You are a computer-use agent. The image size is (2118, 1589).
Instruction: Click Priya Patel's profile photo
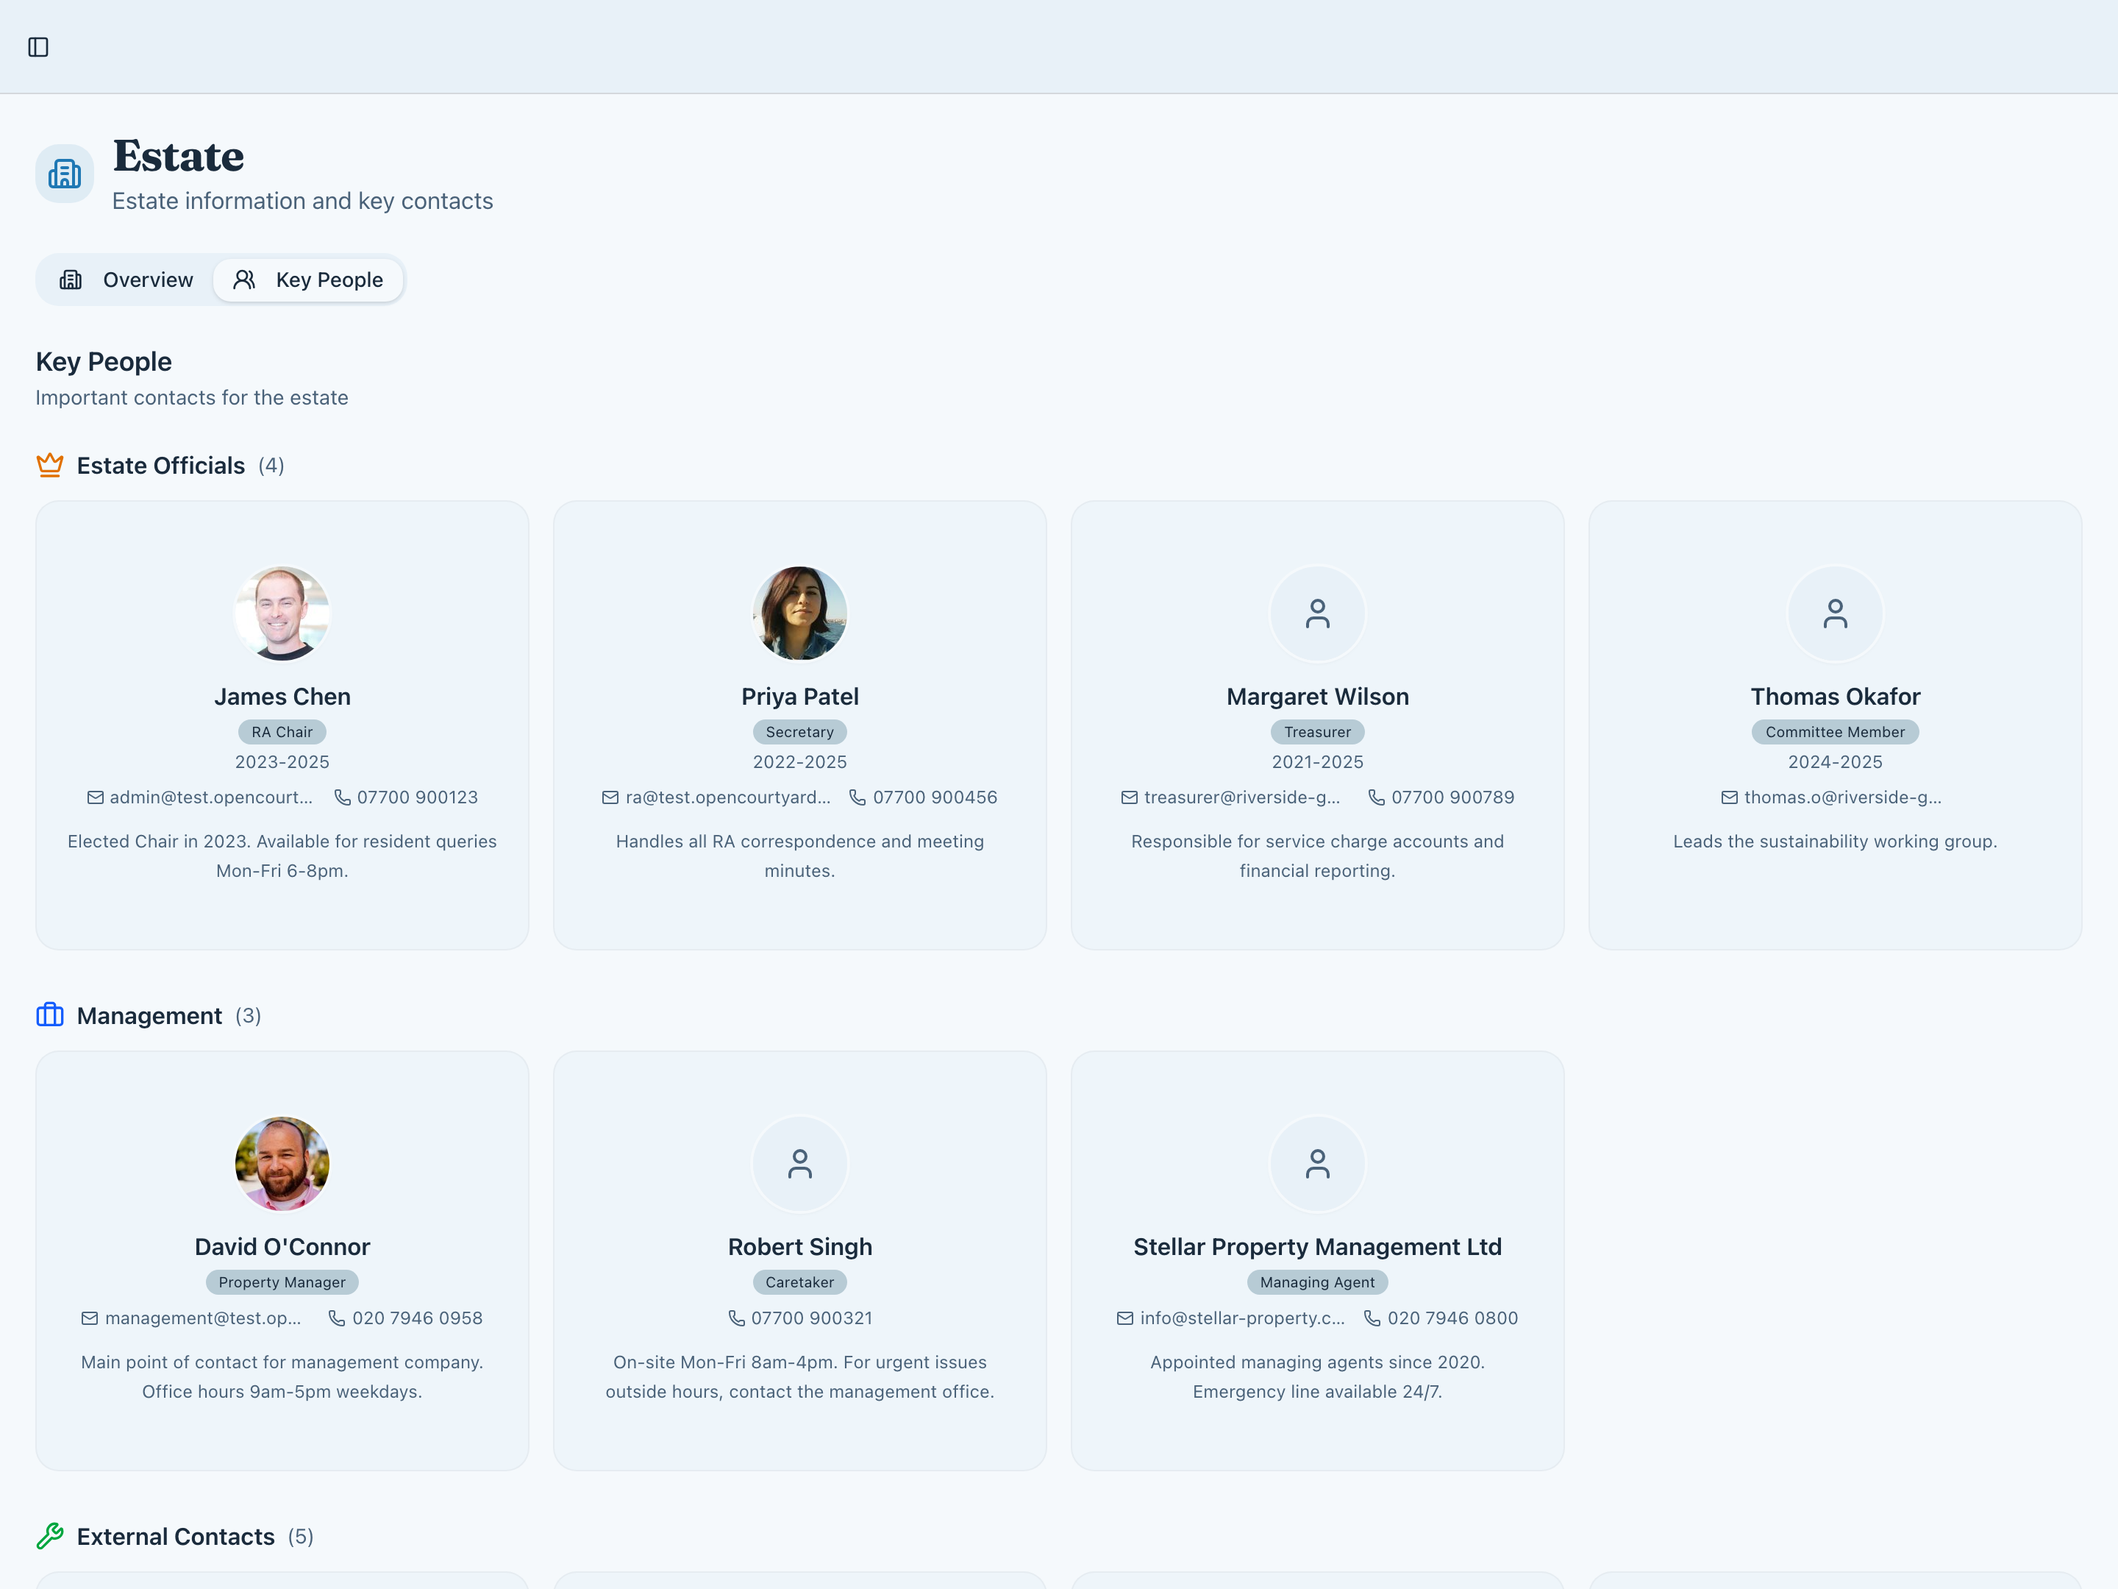799,613
